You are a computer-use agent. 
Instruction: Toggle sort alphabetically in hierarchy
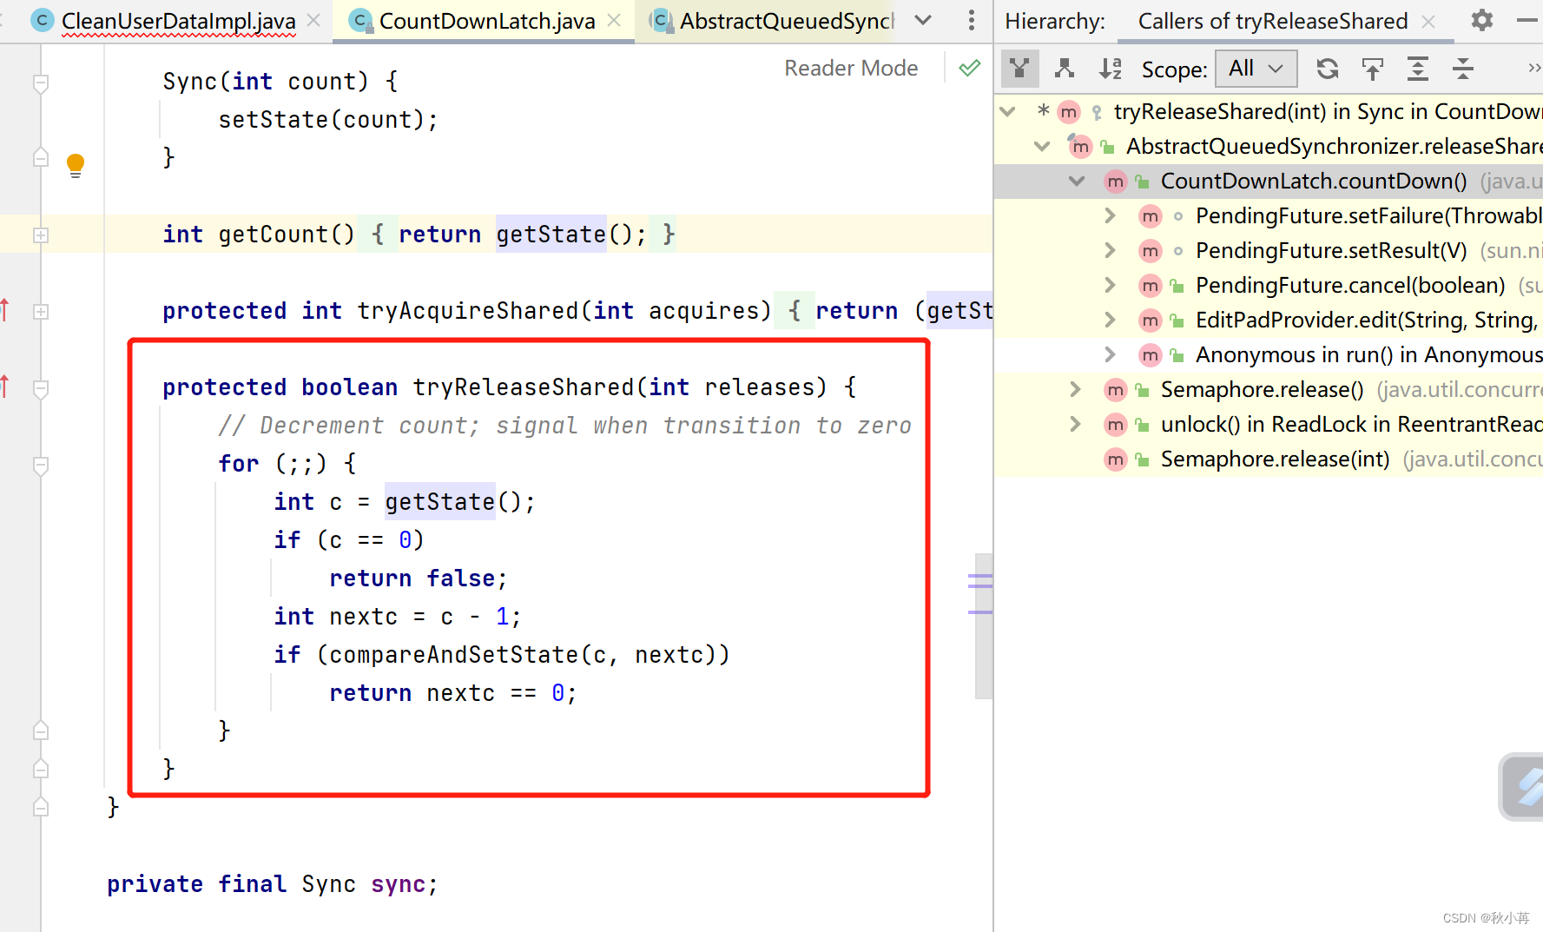(x=1111, y=69)
